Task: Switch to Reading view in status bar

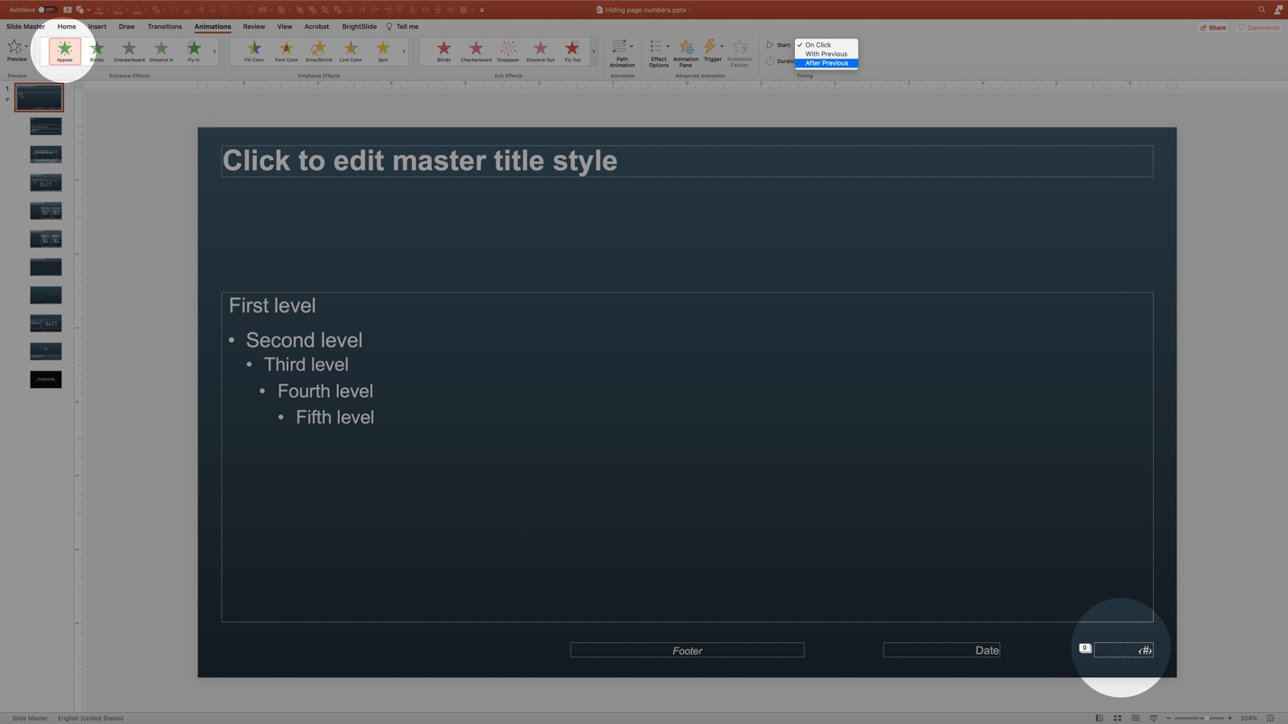Action: (1136, 718)
